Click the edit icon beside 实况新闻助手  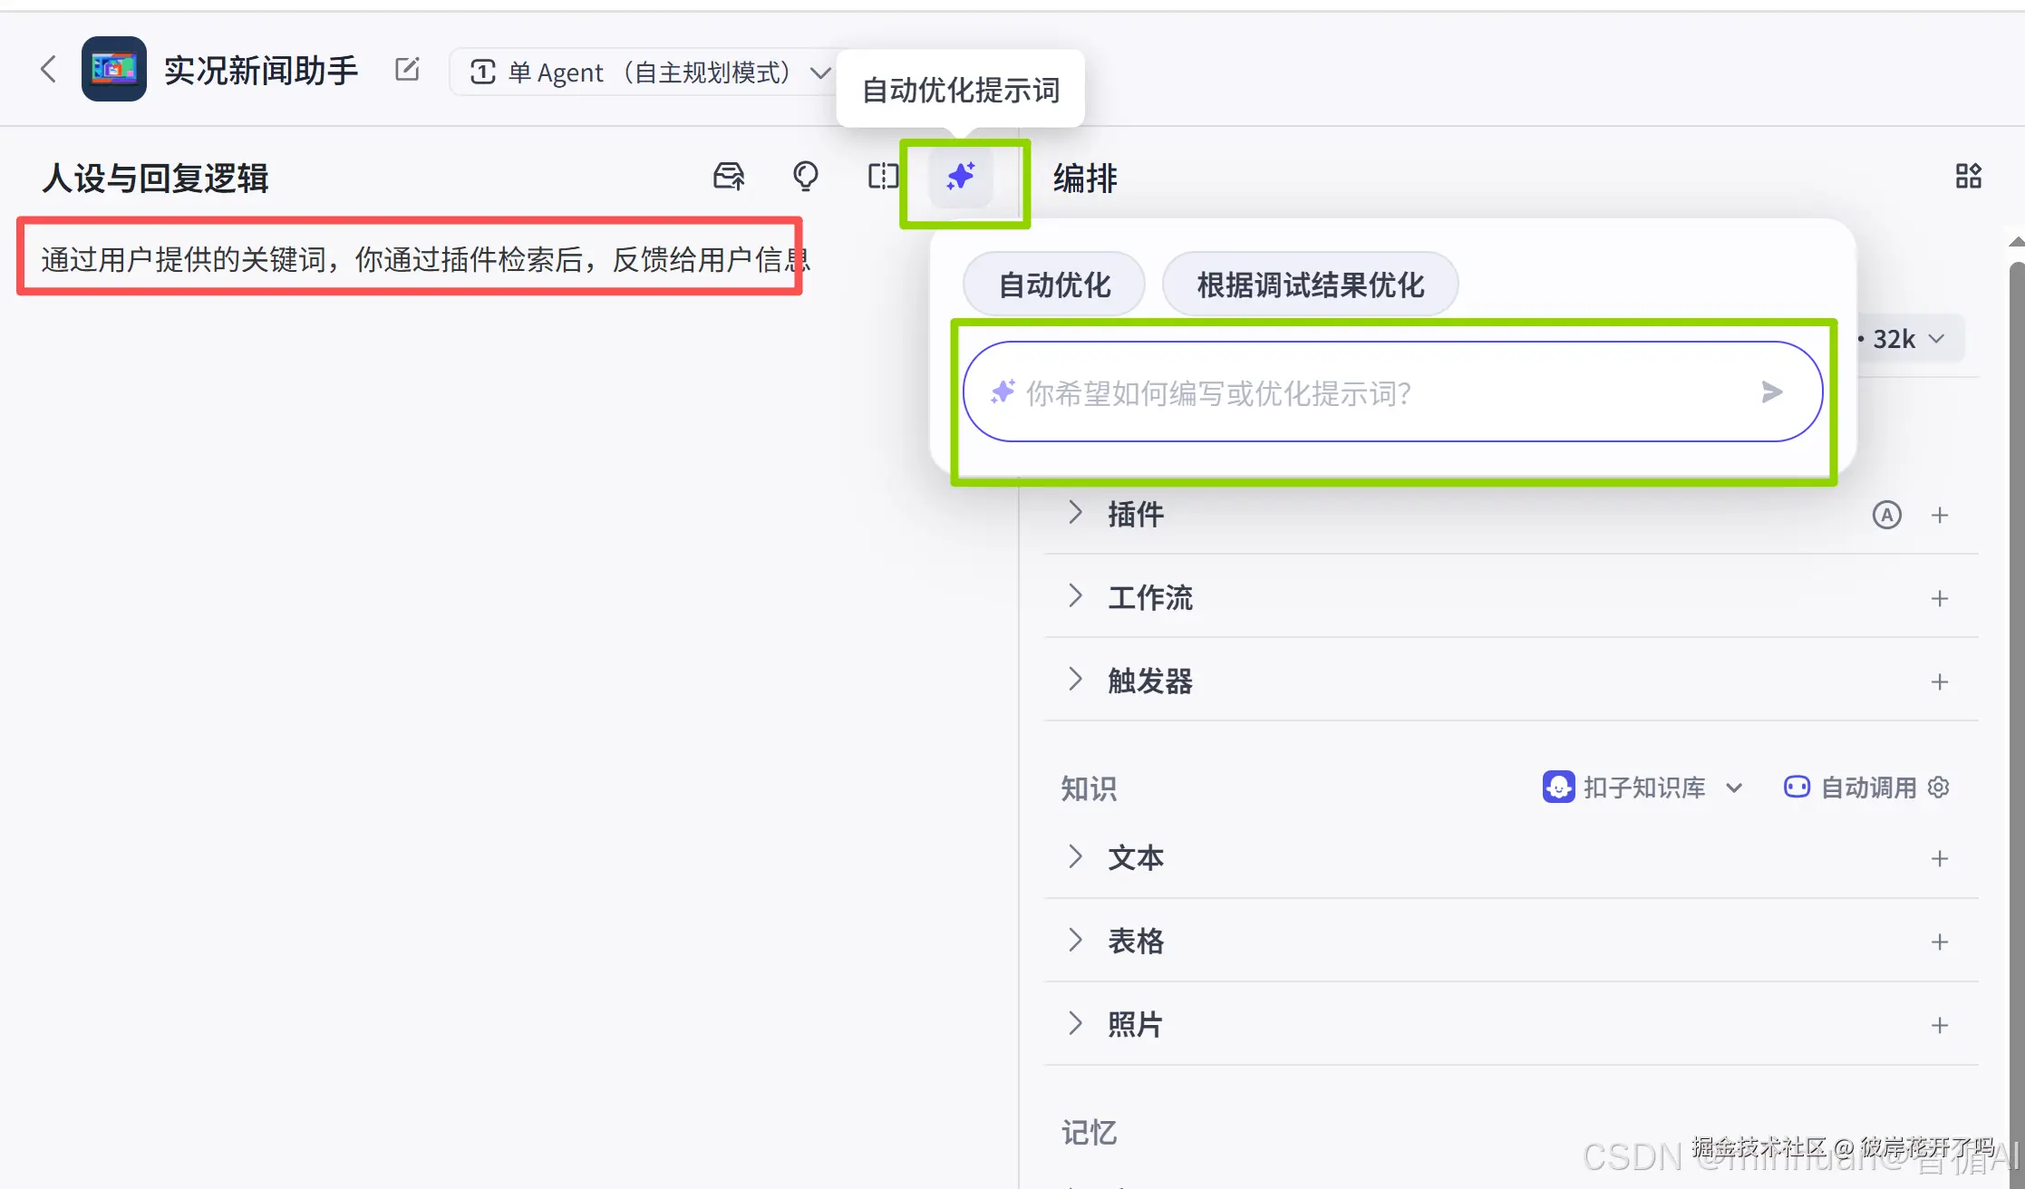pos(407,70)
